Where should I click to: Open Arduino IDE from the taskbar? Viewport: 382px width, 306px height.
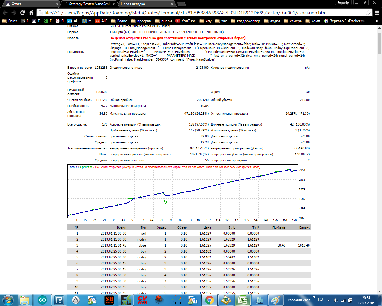(42, 300)
